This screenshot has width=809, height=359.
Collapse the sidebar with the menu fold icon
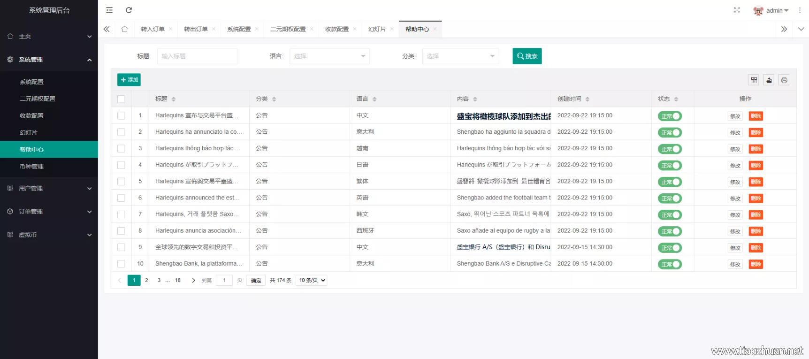point(109,10)
